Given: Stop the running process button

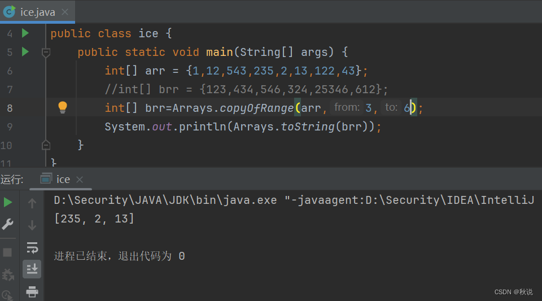Looking at the screenshot, I should click(x=7, y=252).
